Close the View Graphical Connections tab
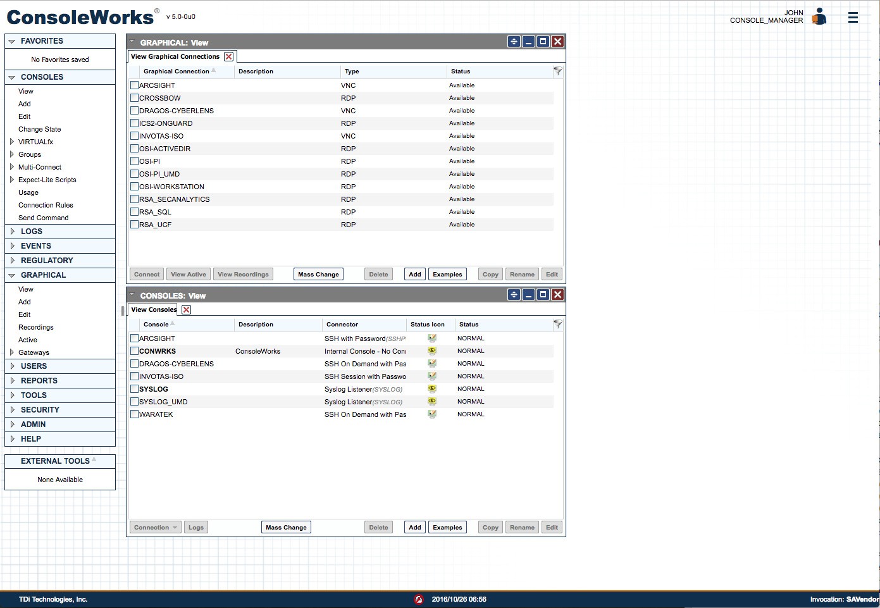The width and height of the screenshot is (880, 608). tap(229, 56)
